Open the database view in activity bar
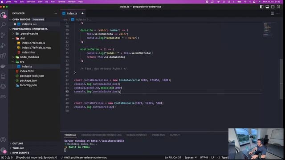The width and height of the screenshot is (285, 160). click(3, 76)
